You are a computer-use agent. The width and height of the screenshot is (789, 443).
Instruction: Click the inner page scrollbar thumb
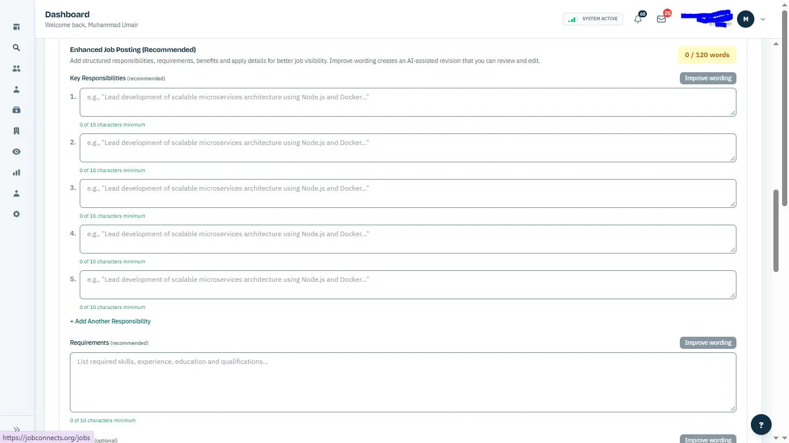pos(776,231)
